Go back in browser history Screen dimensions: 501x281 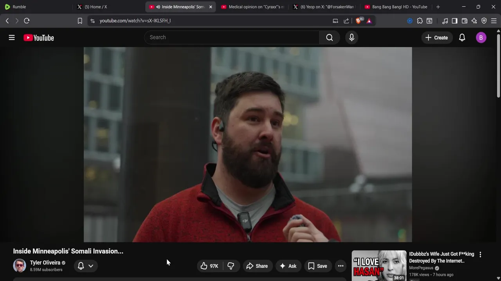click(7, 21)
